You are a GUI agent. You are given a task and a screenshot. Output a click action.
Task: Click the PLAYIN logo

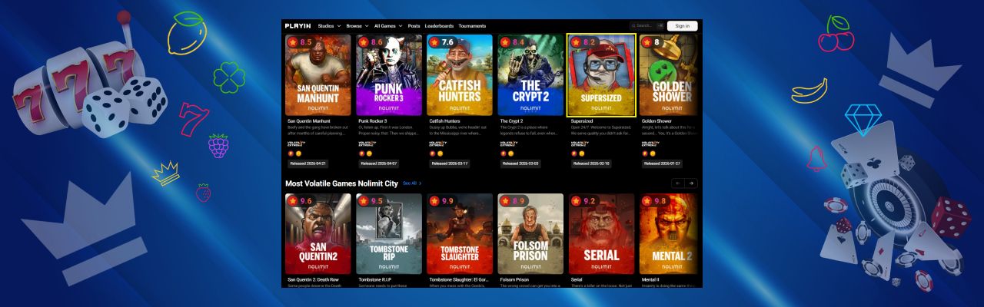pyautogui.click(x=298, y=25)
